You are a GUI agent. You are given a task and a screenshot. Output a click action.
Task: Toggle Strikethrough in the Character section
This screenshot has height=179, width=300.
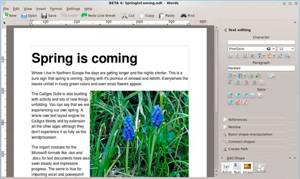tap(252, 55)
